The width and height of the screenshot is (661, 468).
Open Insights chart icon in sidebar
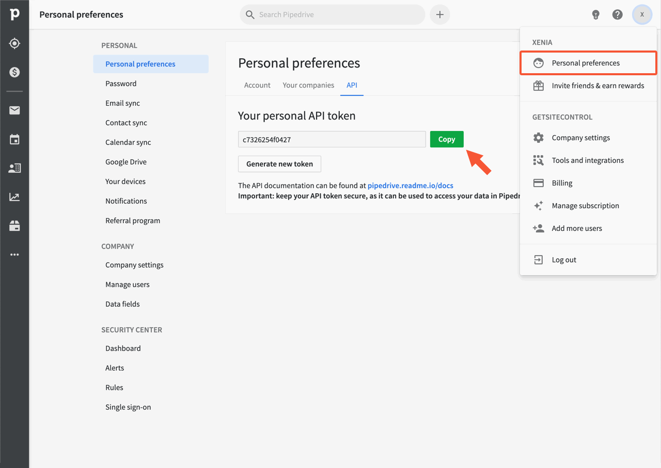(x=14, y=197)
